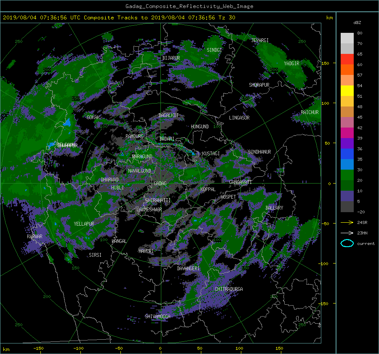Screen dimensions: 379x354
Task: Click the white 23MN track arrow icon
Action: point(347,233)
